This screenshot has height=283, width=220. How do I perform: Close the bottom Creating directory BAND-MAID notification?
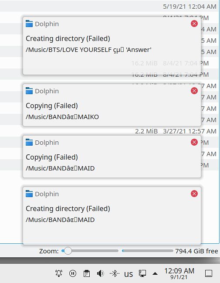194,194
